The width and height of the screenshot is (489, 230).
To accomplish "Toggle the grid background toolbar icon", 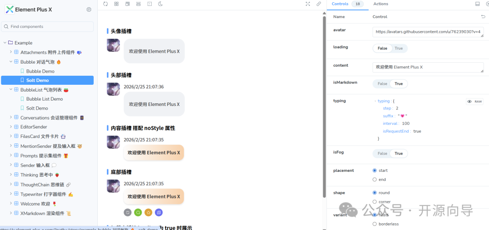I will [116, 4].
